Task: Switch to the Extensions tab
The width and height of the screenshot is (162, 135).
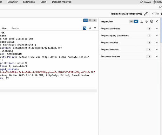Action: [29, 2]
